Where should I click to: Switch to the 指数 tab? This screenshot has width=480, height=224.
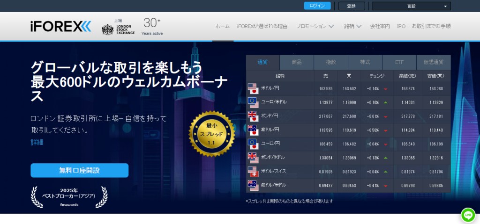[x=331, y=62]
